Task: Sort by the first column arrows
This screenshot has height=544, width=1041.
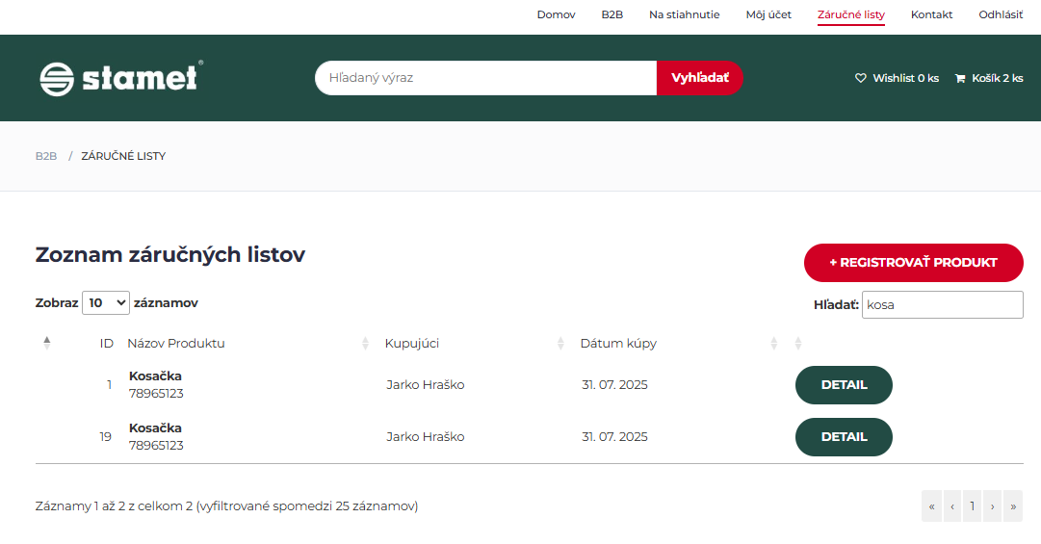Action: tap(46, 343)
